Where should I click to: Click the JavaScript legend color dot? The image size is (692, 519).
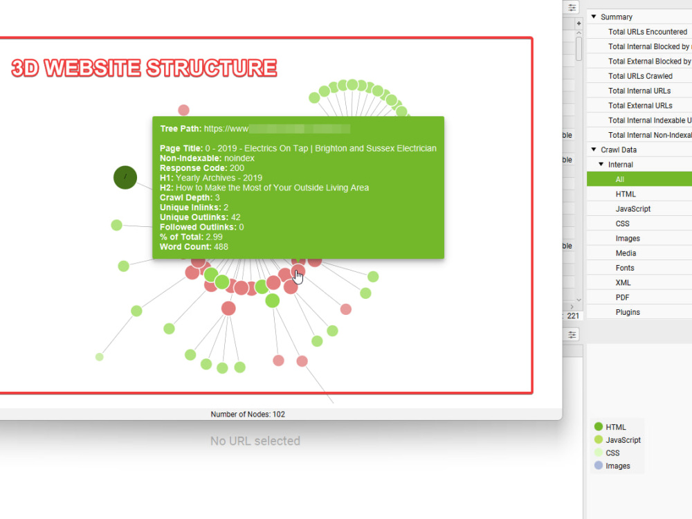[x=599, y=439]
